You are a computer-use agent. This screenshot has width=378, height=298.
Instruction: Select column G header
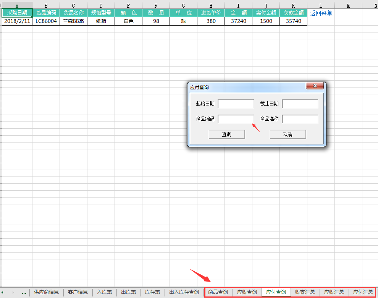pyautogui.click(x=183, y=6)
